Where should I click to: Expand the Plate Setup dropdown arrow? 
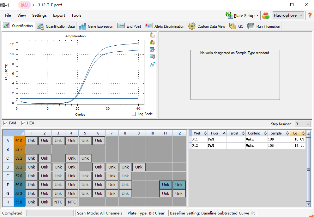tap(257, 15)
